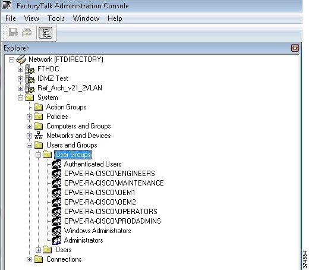Click the ENGINEERS group icon

click(x=56, y=174)
